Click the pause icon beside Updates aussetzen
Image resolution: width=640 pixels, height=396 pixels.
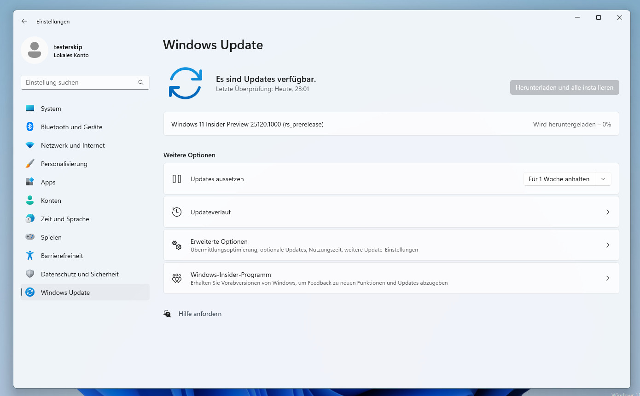coord(177,179)
